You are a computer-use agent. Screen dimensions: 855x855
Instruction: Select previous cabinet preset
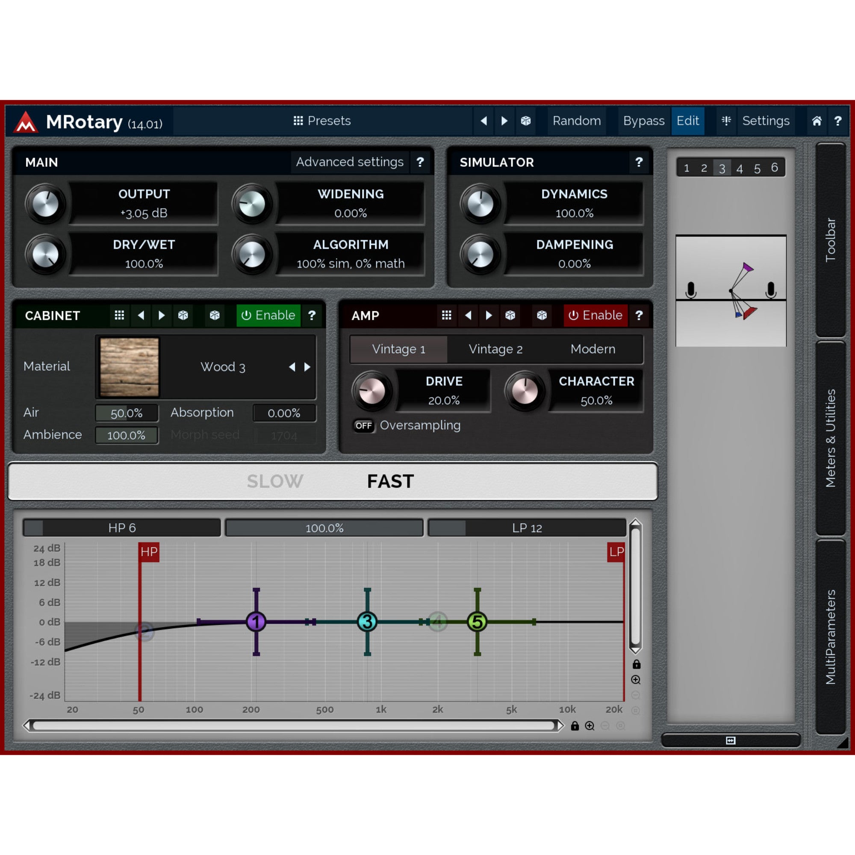(x=141, y=315)
